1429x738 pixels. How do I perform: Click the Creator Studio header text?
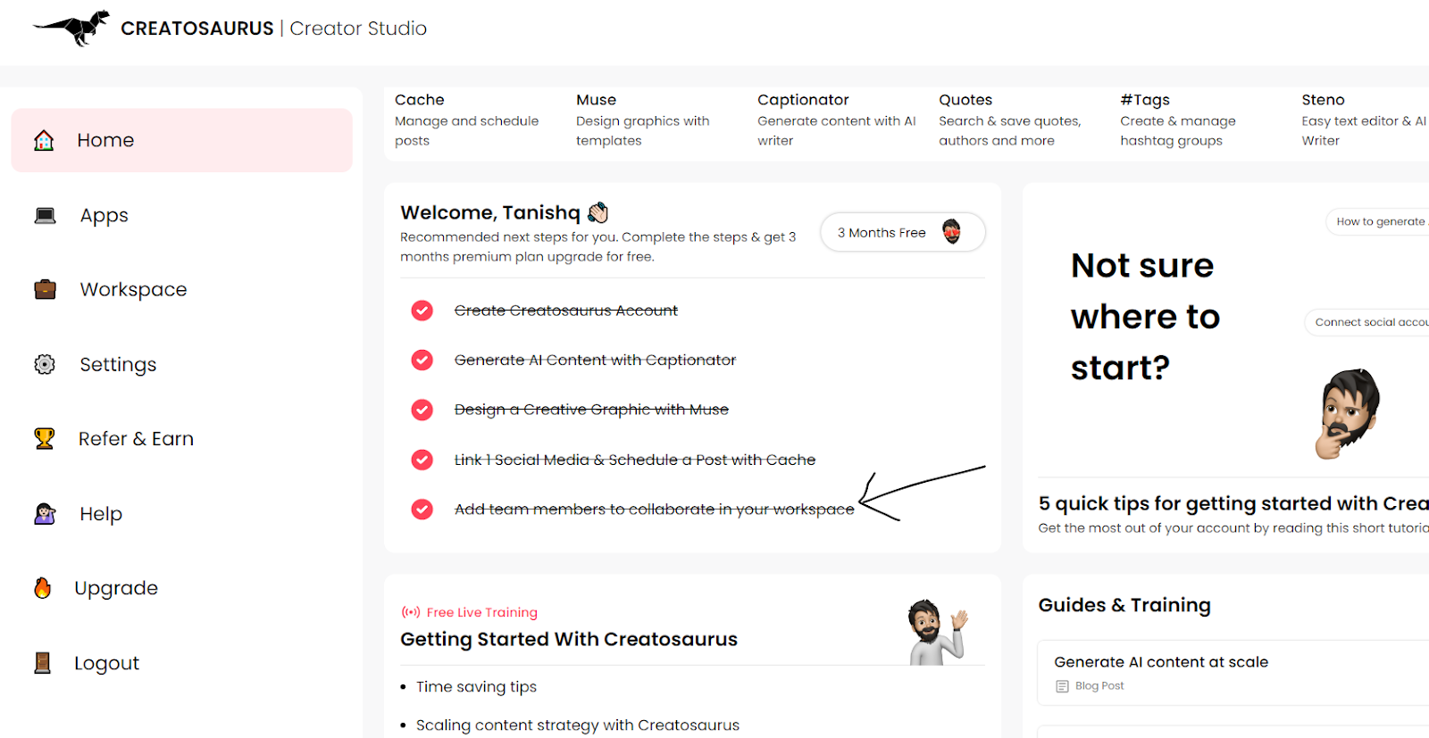click(358, 29)
